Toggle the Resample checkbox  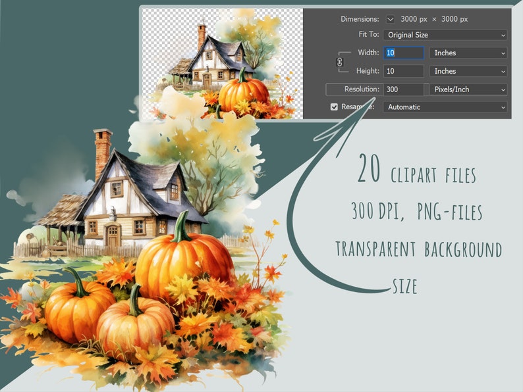point(334,107)
